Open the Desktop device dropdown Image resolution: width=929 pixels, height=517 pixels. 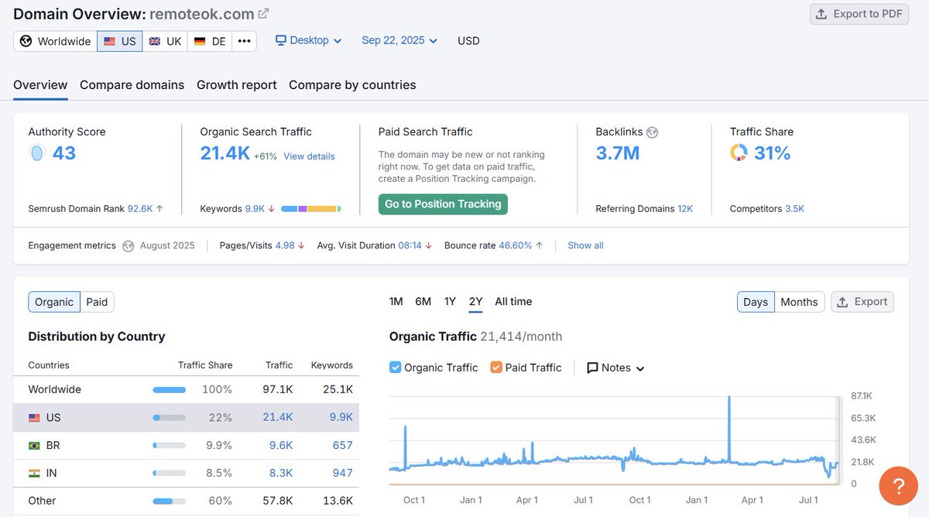point(308,40)
